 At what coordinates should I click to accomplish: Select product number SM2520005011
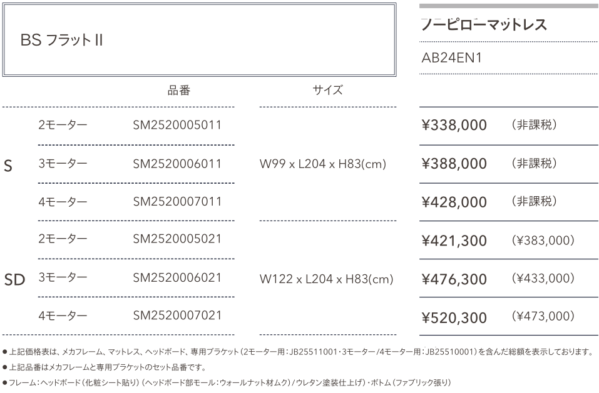(177, 125)
